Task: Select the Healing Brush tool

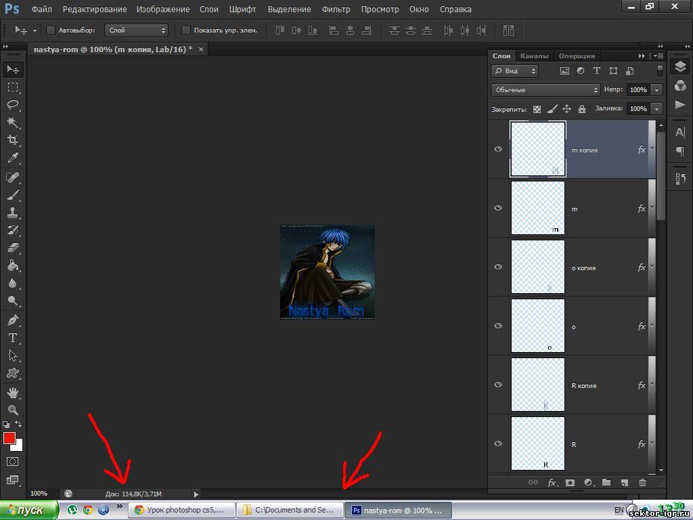Action: (x=13, y=177)
